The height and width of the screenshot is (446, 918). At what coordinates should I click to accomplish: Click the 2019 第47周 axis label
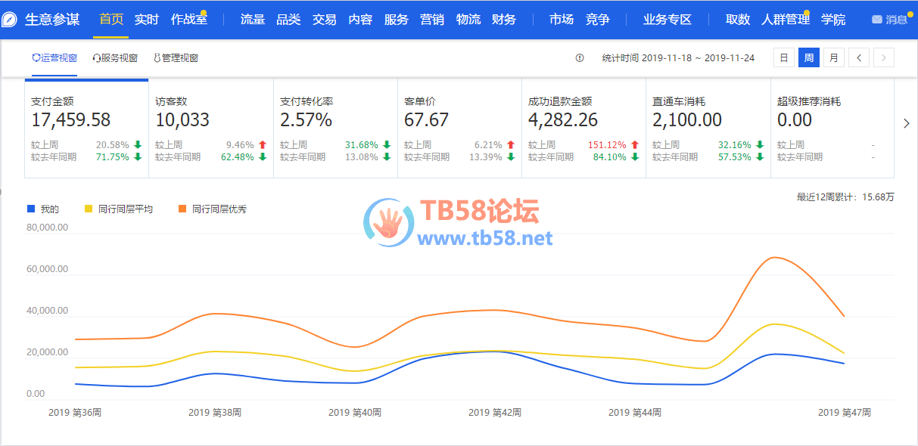pyautogui.click(x=845, y=413)
